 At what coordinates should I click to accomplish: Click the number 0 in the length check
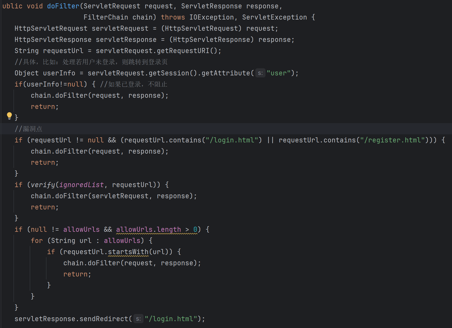click(195, 229)
